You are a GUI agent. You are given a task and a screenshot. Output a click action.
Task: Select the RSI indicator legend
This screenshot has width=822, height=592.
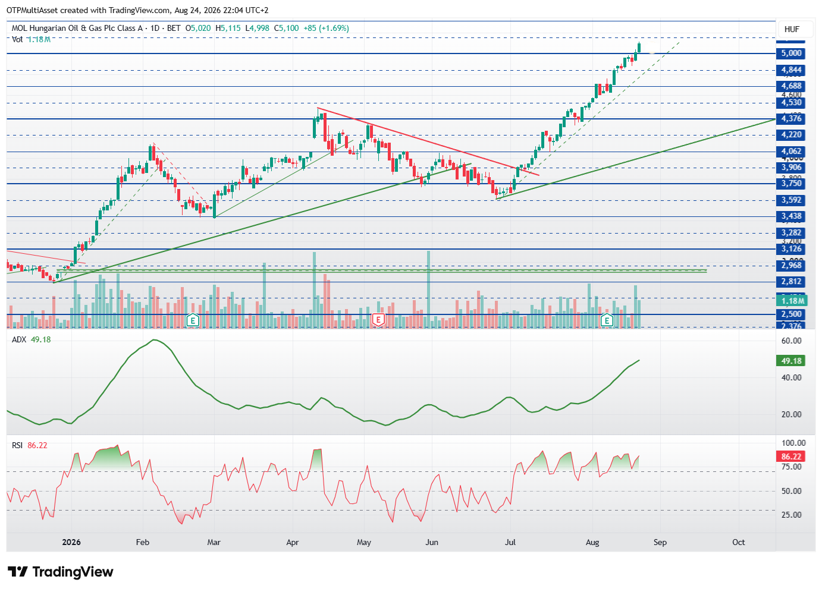[x=17, y=445]
